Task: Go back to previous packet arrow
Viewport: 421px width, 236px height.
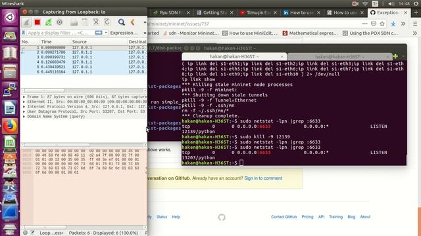Action: (x=132, y=22)
